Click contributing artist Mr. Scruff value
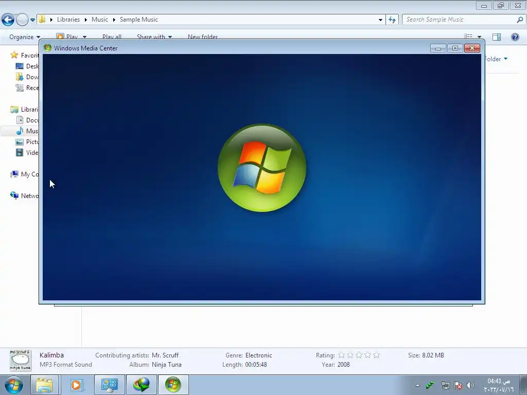The height and width of the screenshot is (395, 527). 165,355
